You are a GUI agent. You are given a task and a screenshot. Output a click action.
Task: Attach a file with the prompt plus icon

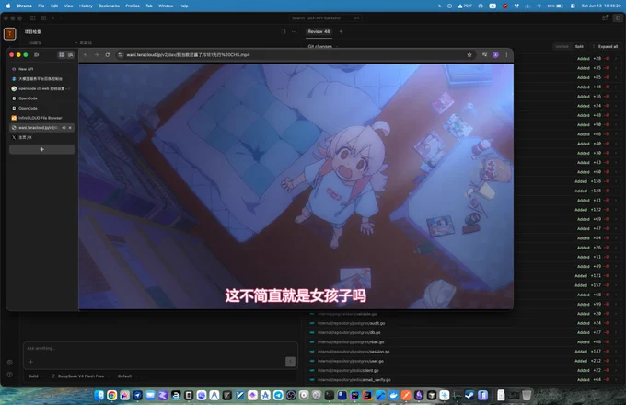pyautogui.click(x=30, y=362)
